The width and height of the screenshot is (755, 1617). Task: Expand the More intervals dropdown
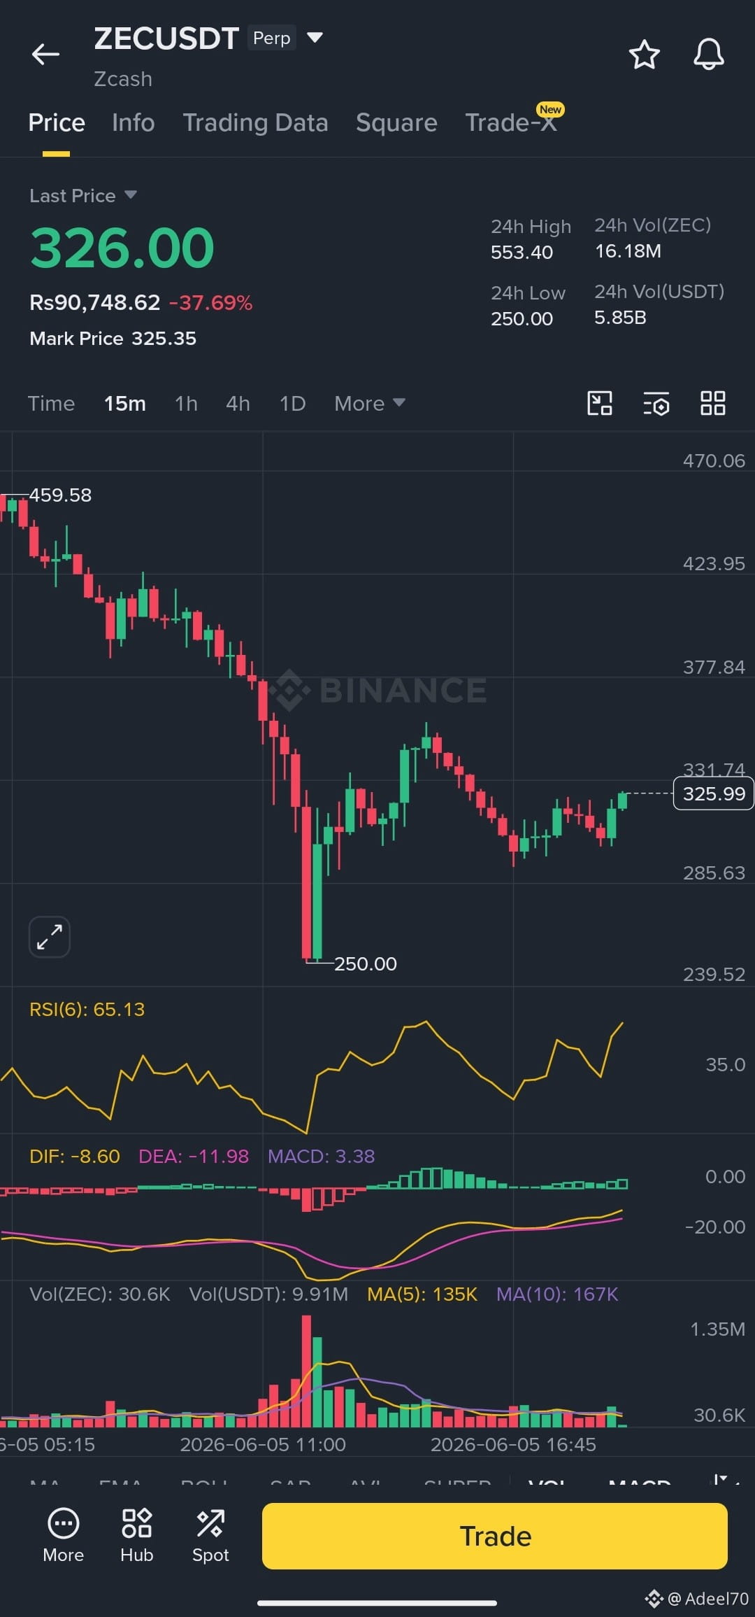370,404
